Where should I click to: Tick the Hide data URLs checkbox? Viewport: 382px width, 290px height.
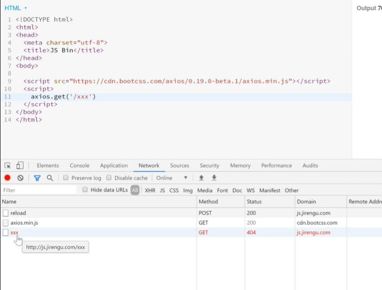pos(85,190)
